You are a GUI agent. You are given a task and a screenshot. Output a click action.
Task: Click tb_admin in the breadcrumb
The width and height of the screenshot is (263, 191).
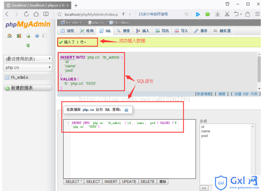121,22
